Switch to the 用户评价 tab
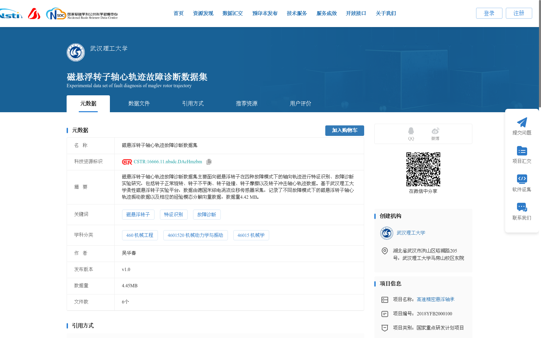The image size is (541, 338). [x=300, y=103]
